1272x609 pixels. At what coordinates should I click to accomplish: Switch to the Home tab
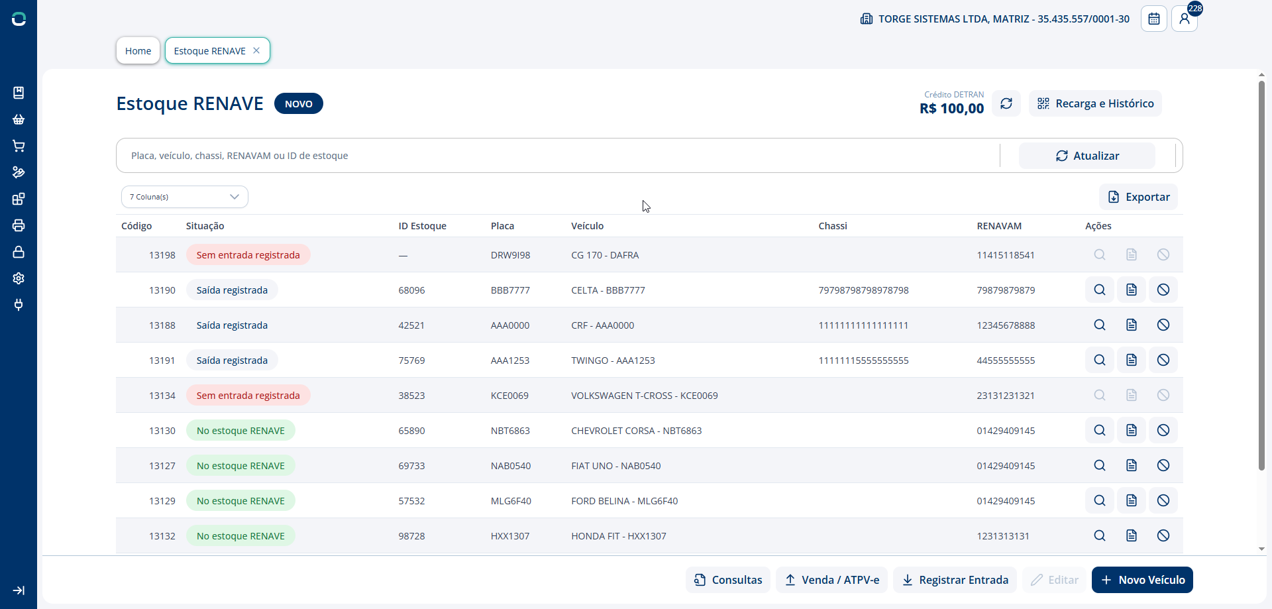(138, 50)
